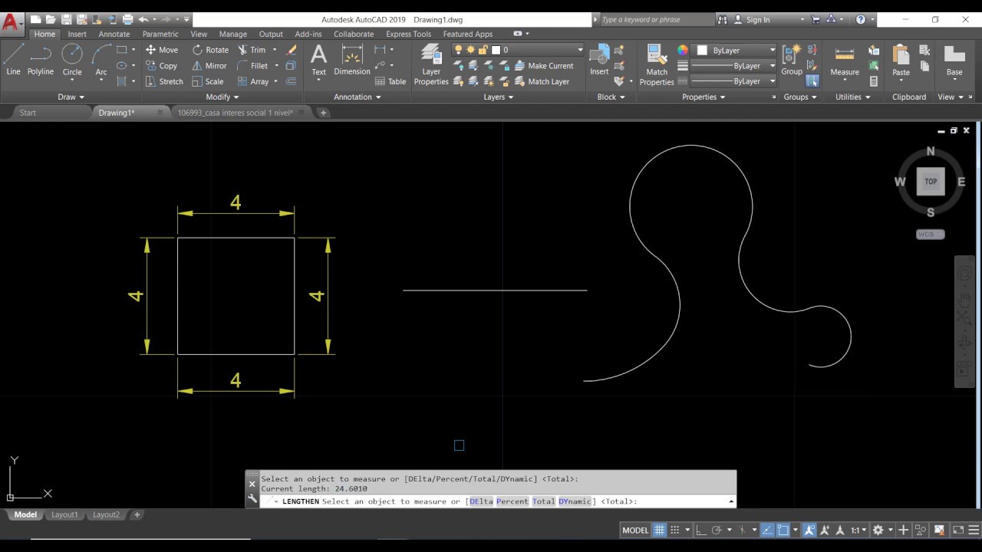Viewport: 982px width, 552px height.
Task: Toggle ortho mode in status bar
Action: click(701, 530)
